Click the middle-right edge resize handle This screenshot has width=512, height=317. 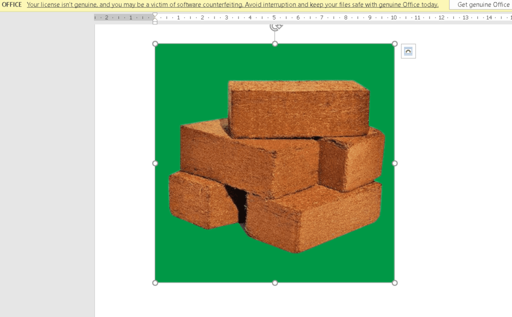[394, 163]
